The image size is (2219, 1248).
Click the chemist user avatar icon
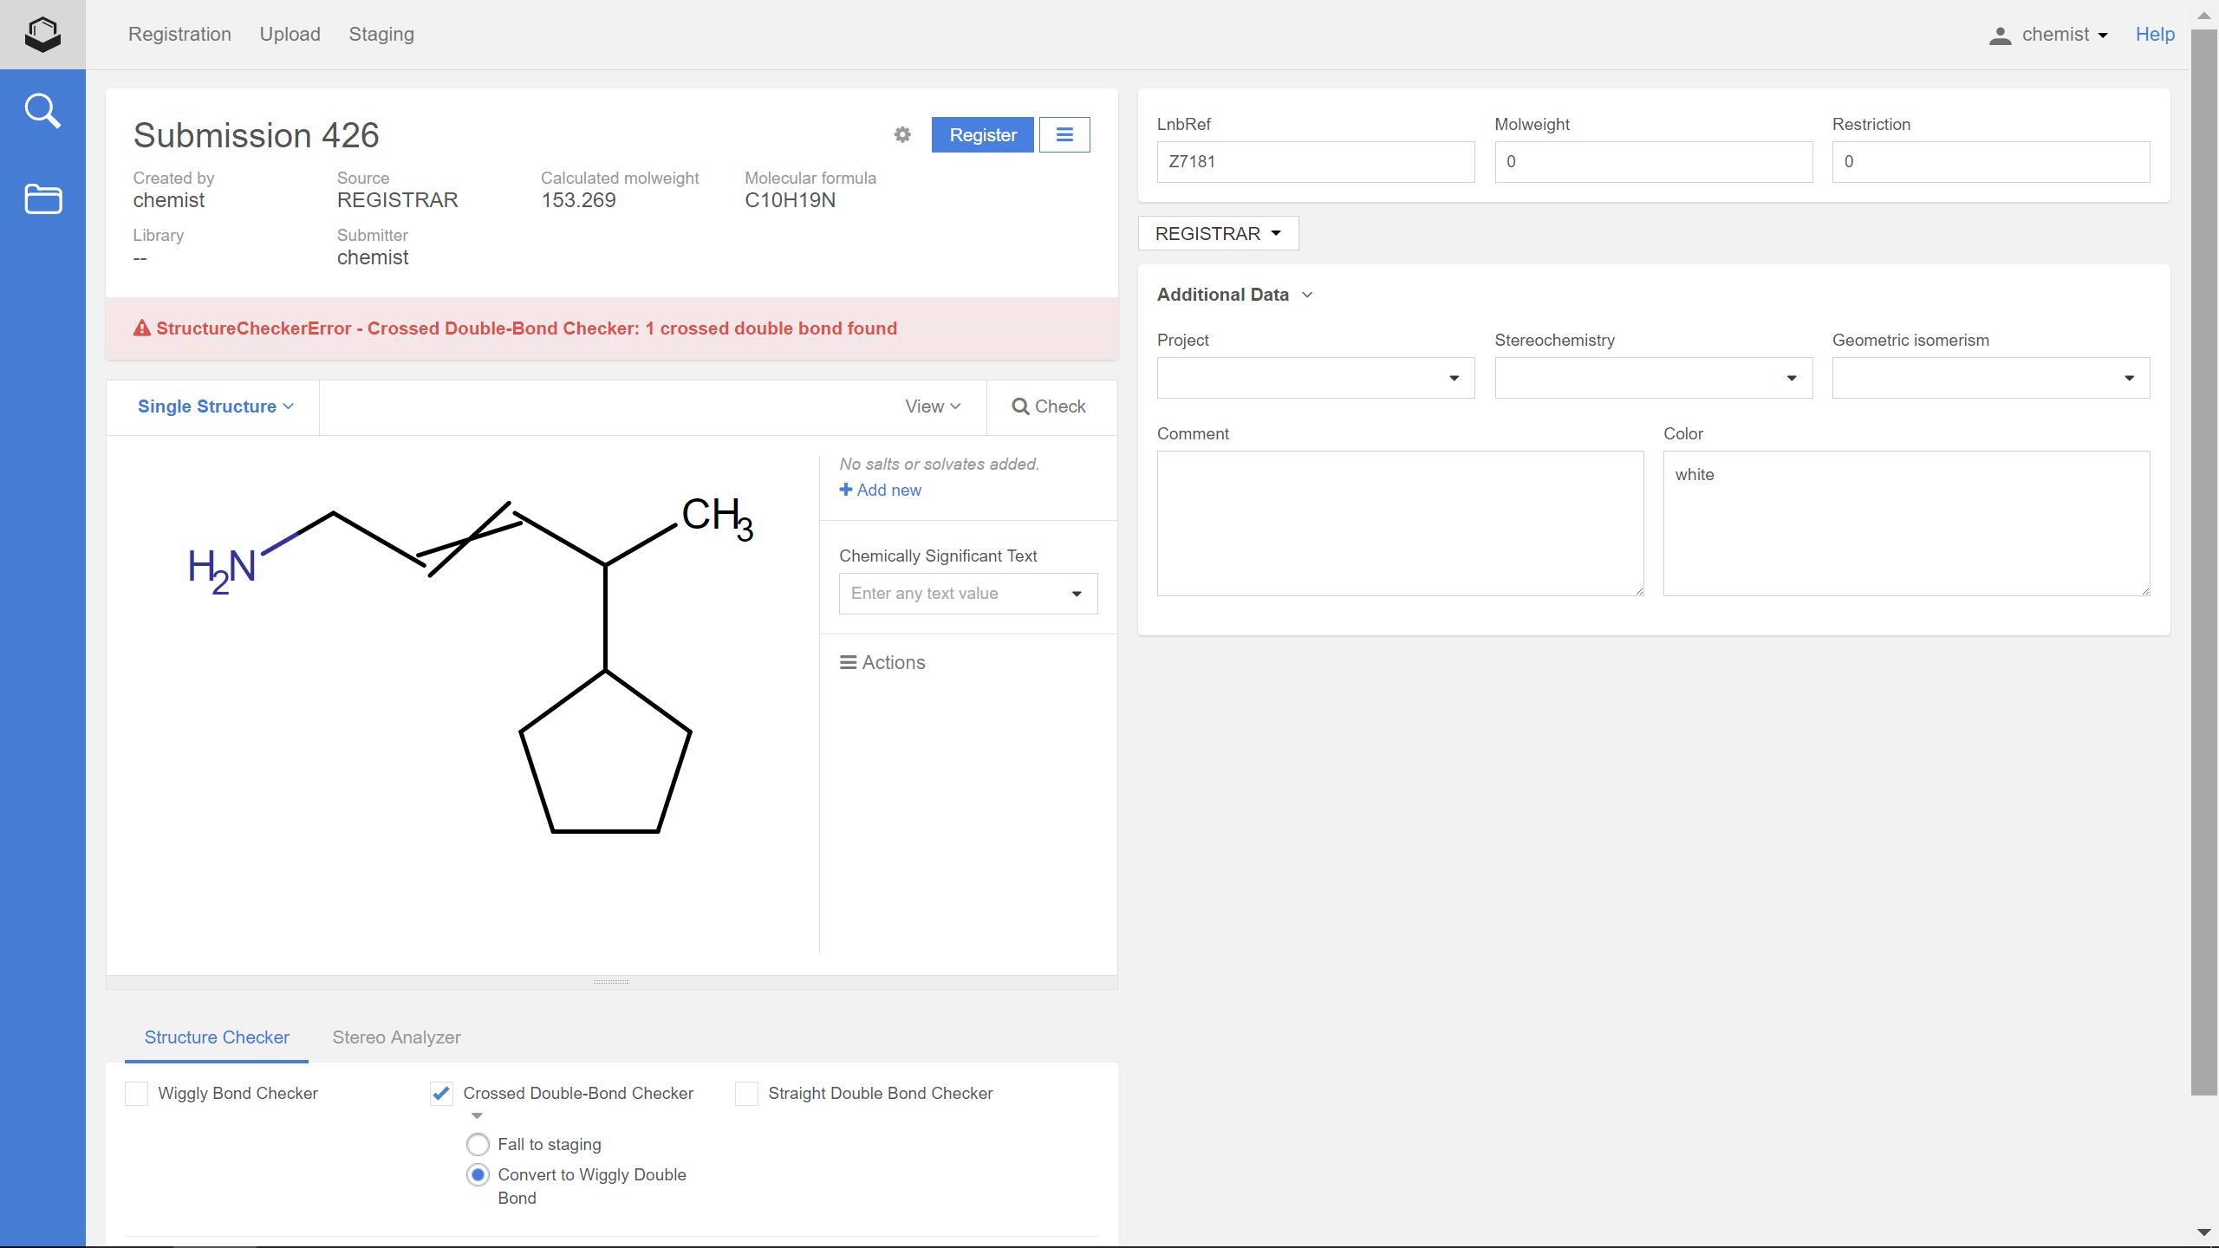pos(2000,35)
